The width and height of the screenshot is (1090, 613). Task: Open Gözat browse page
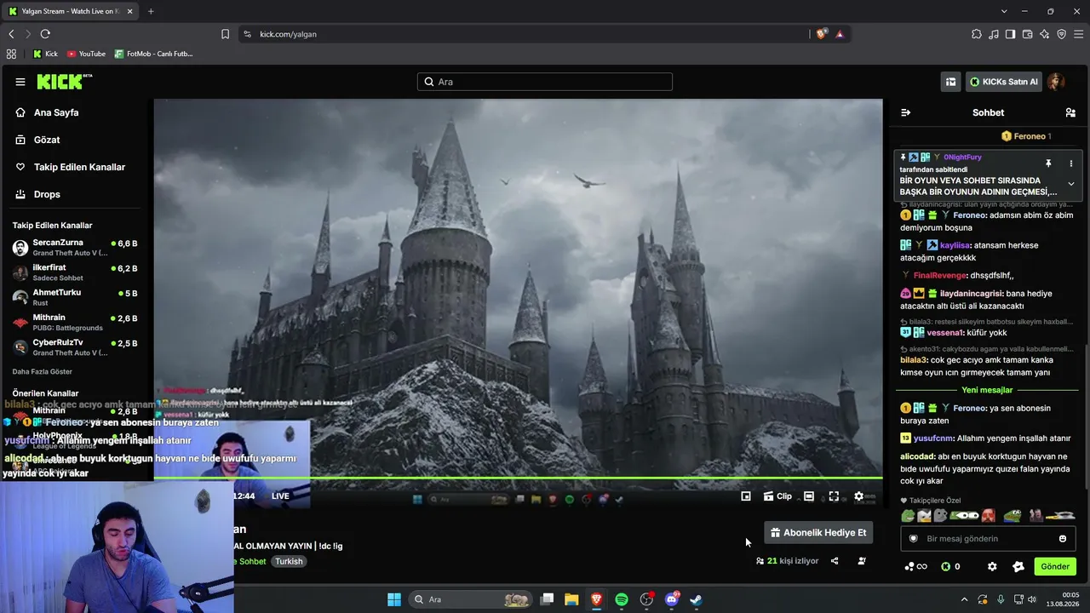[x=47, y=140]
